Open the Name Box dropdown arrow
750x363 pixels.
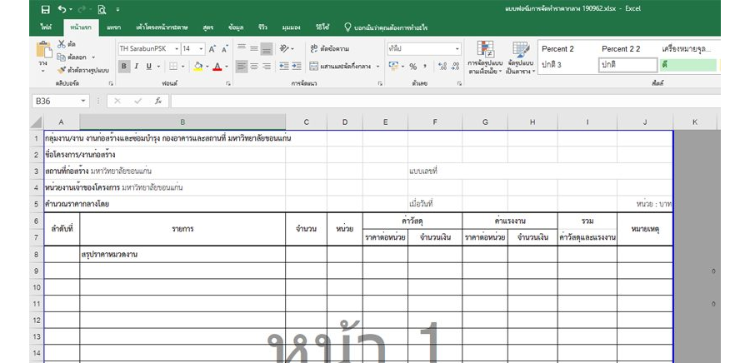click(x=83, y=102)
